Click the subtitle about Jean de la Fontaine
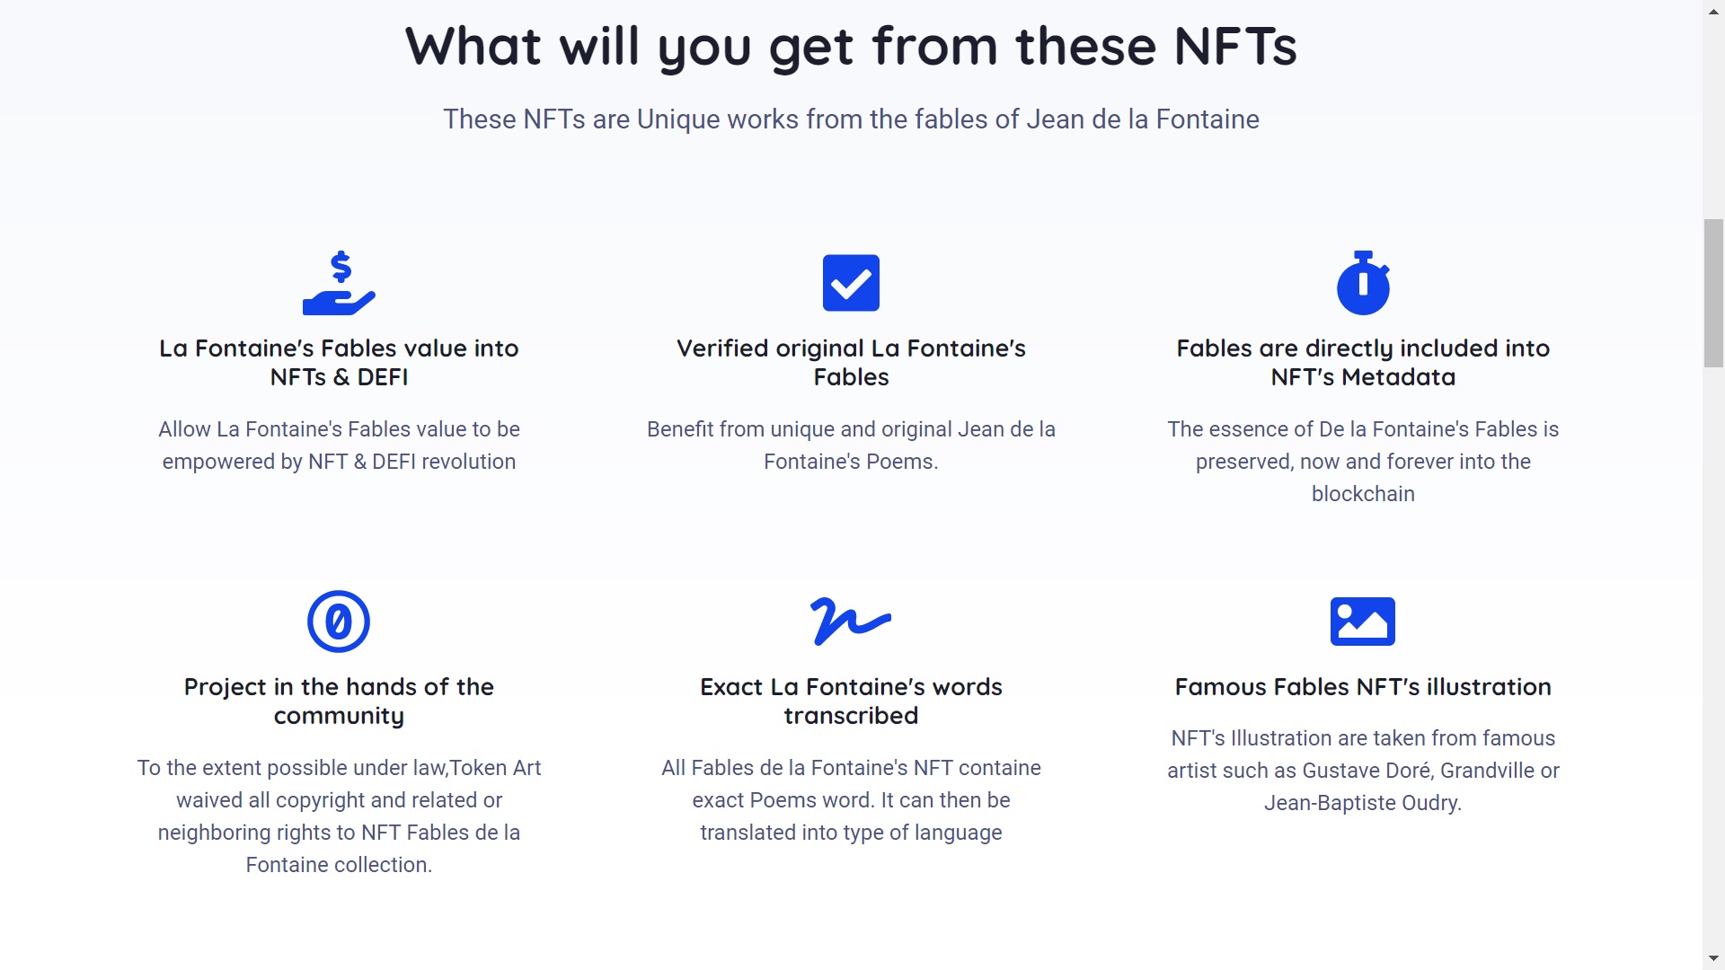This screenshot has width=1725, height=970. pos(851,119)
